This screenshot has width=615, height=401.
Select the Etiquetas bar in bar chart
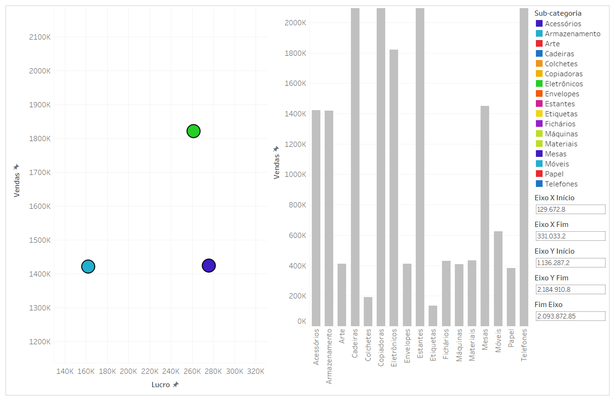(433, 316)
